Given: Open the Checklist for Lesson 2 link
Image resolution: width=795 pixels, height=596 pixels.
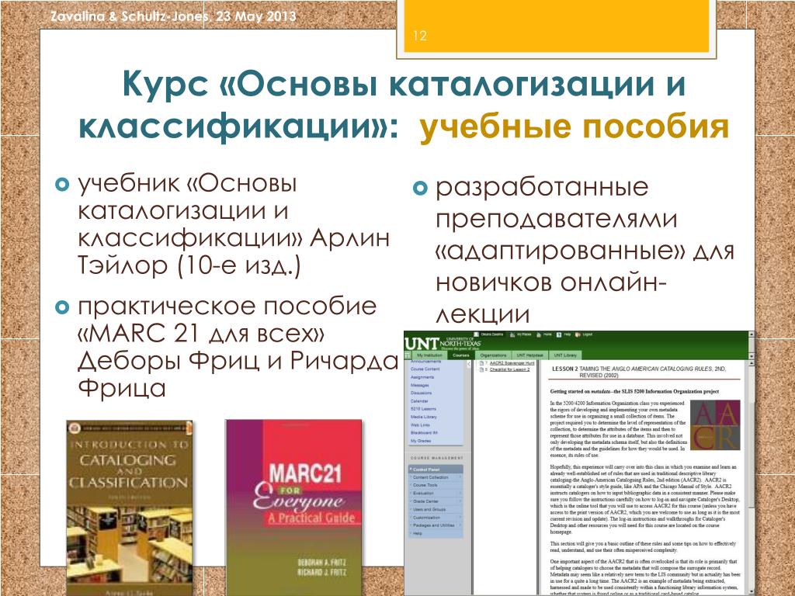Looking at the screenshot, I should coord(509,369).
